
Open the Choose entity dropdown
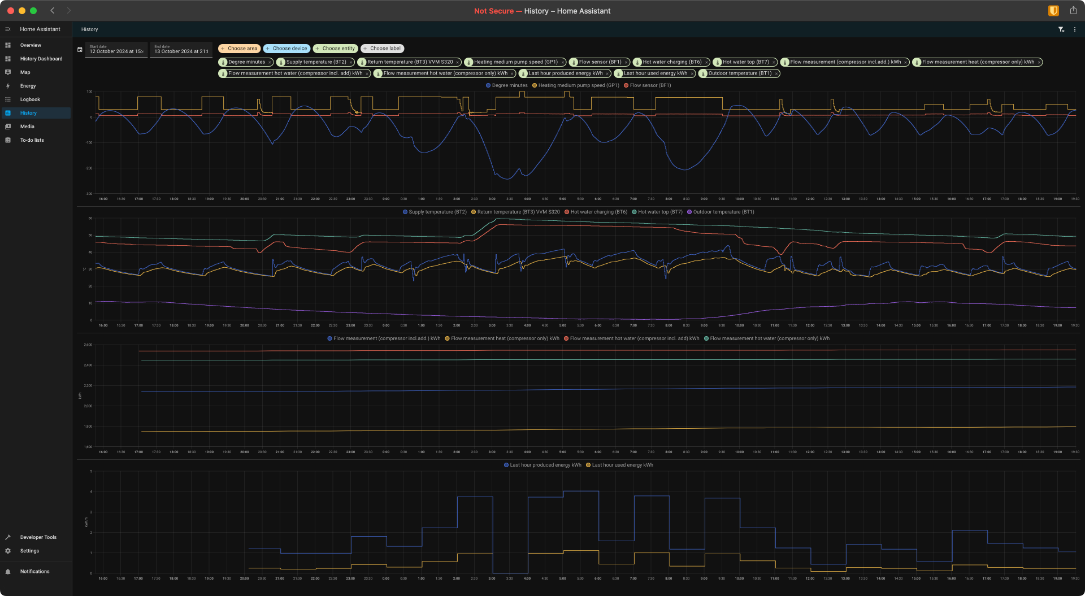pyautogui.click(x=335, y=48)
